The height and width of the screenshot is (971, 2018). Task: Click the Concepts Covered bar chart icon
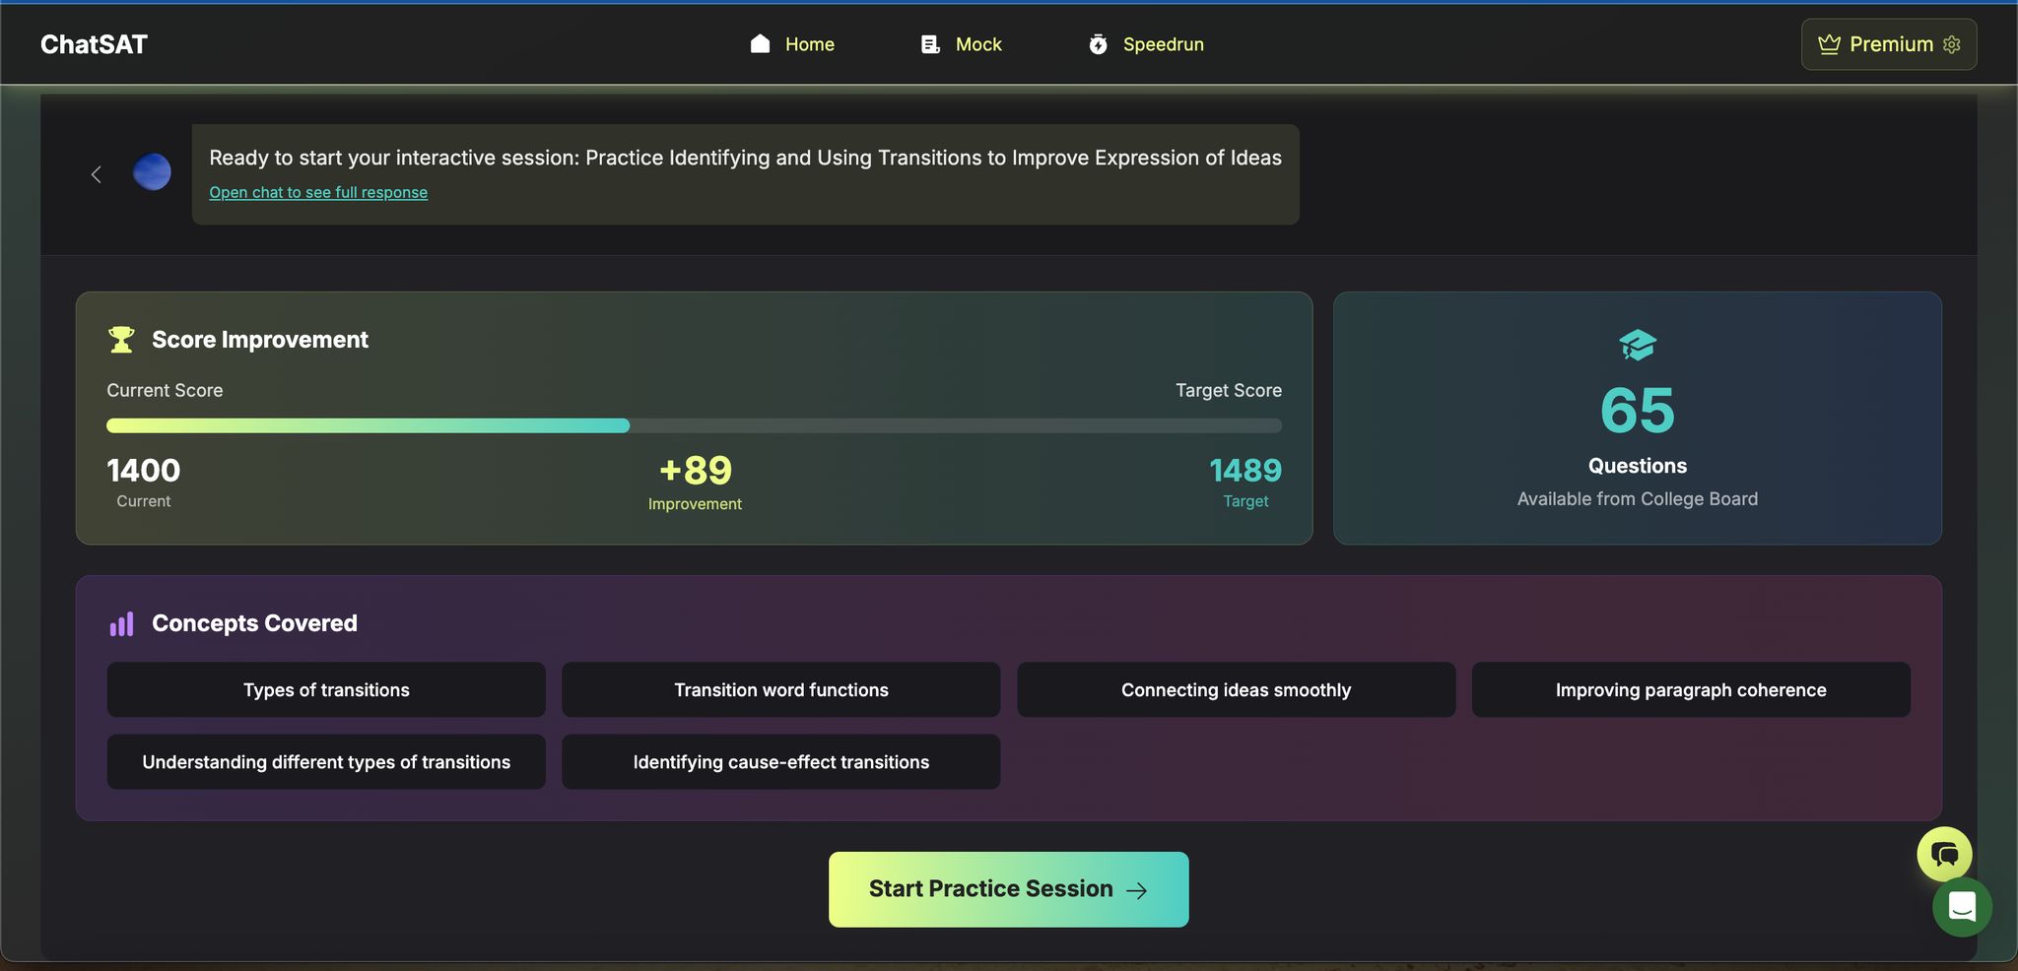point(121,624)
